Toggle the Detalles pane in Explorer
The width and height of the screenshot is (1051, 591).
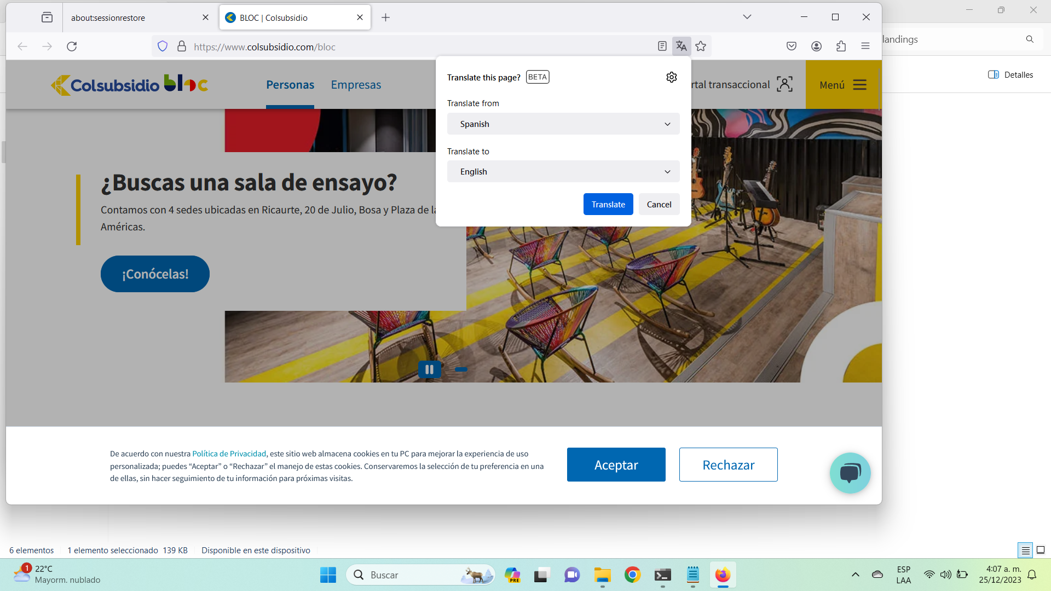(1010, 75)
